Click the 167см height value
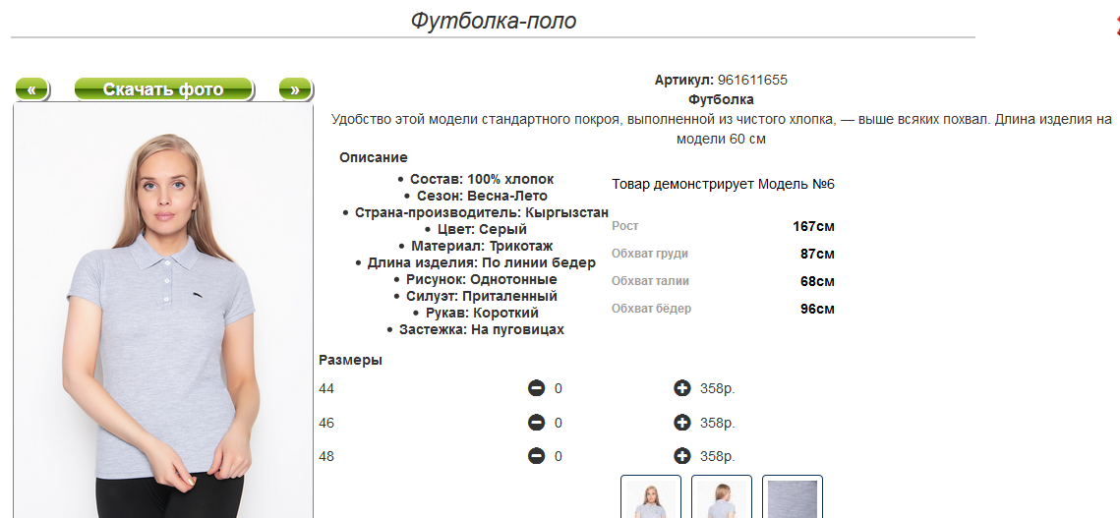 (x=813, y=226)
